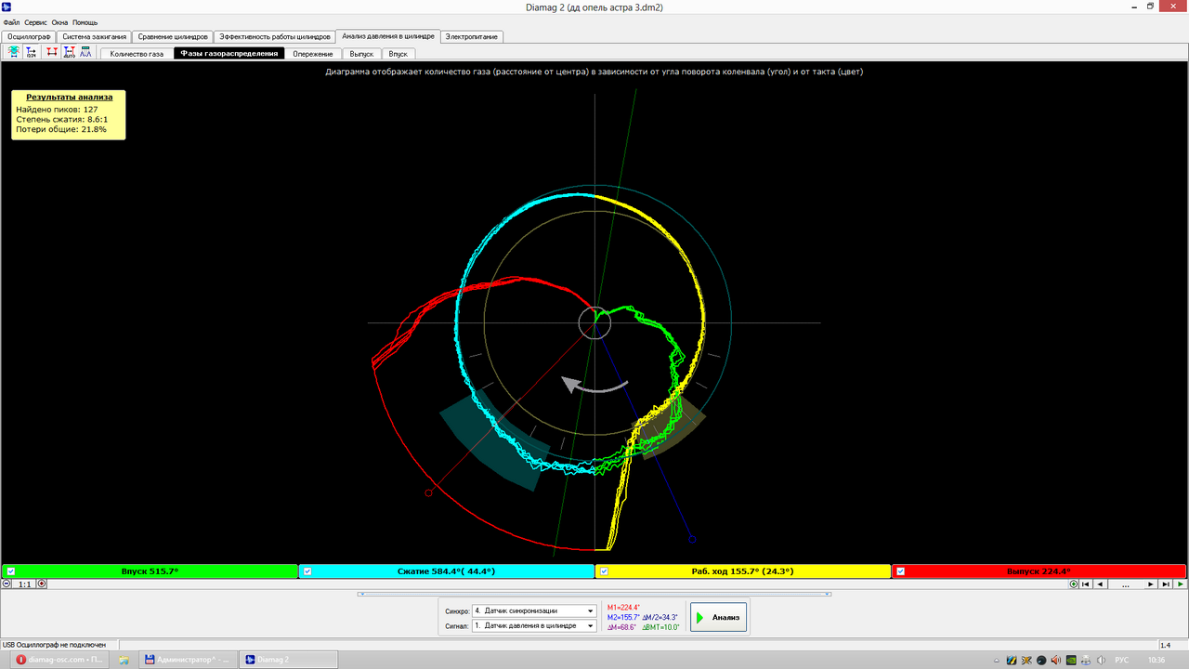Click the red marker handle on diagram

point(428,492)
